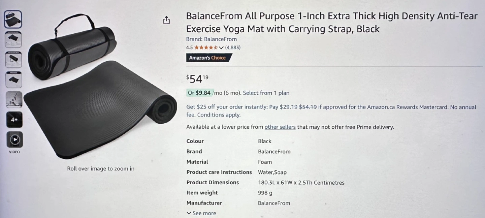
Task: Select the fourth product thumbnail
Action: pyautogui.click(x=14, y=80)
